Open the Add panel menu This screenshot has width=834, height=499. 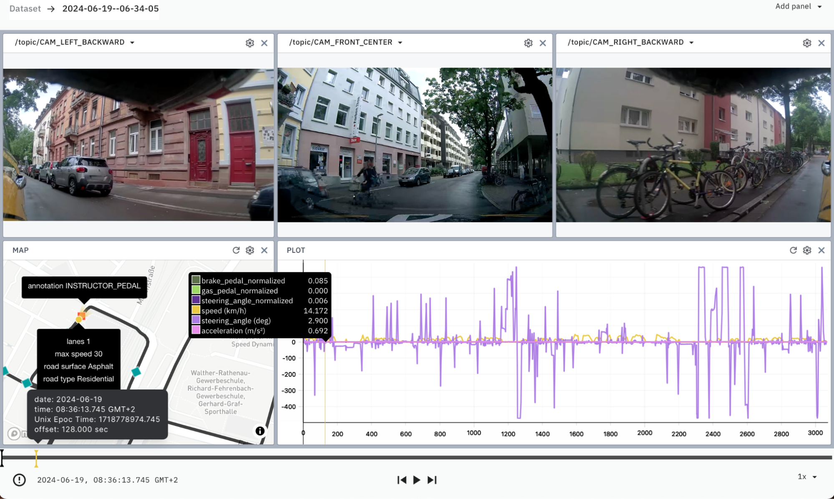[798, 6]
